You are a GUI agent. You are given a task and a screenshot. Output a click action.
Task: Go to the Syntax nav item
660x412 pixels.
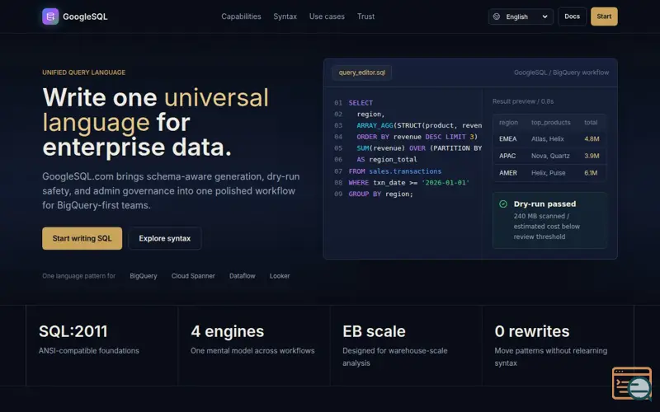pos(285,16)
